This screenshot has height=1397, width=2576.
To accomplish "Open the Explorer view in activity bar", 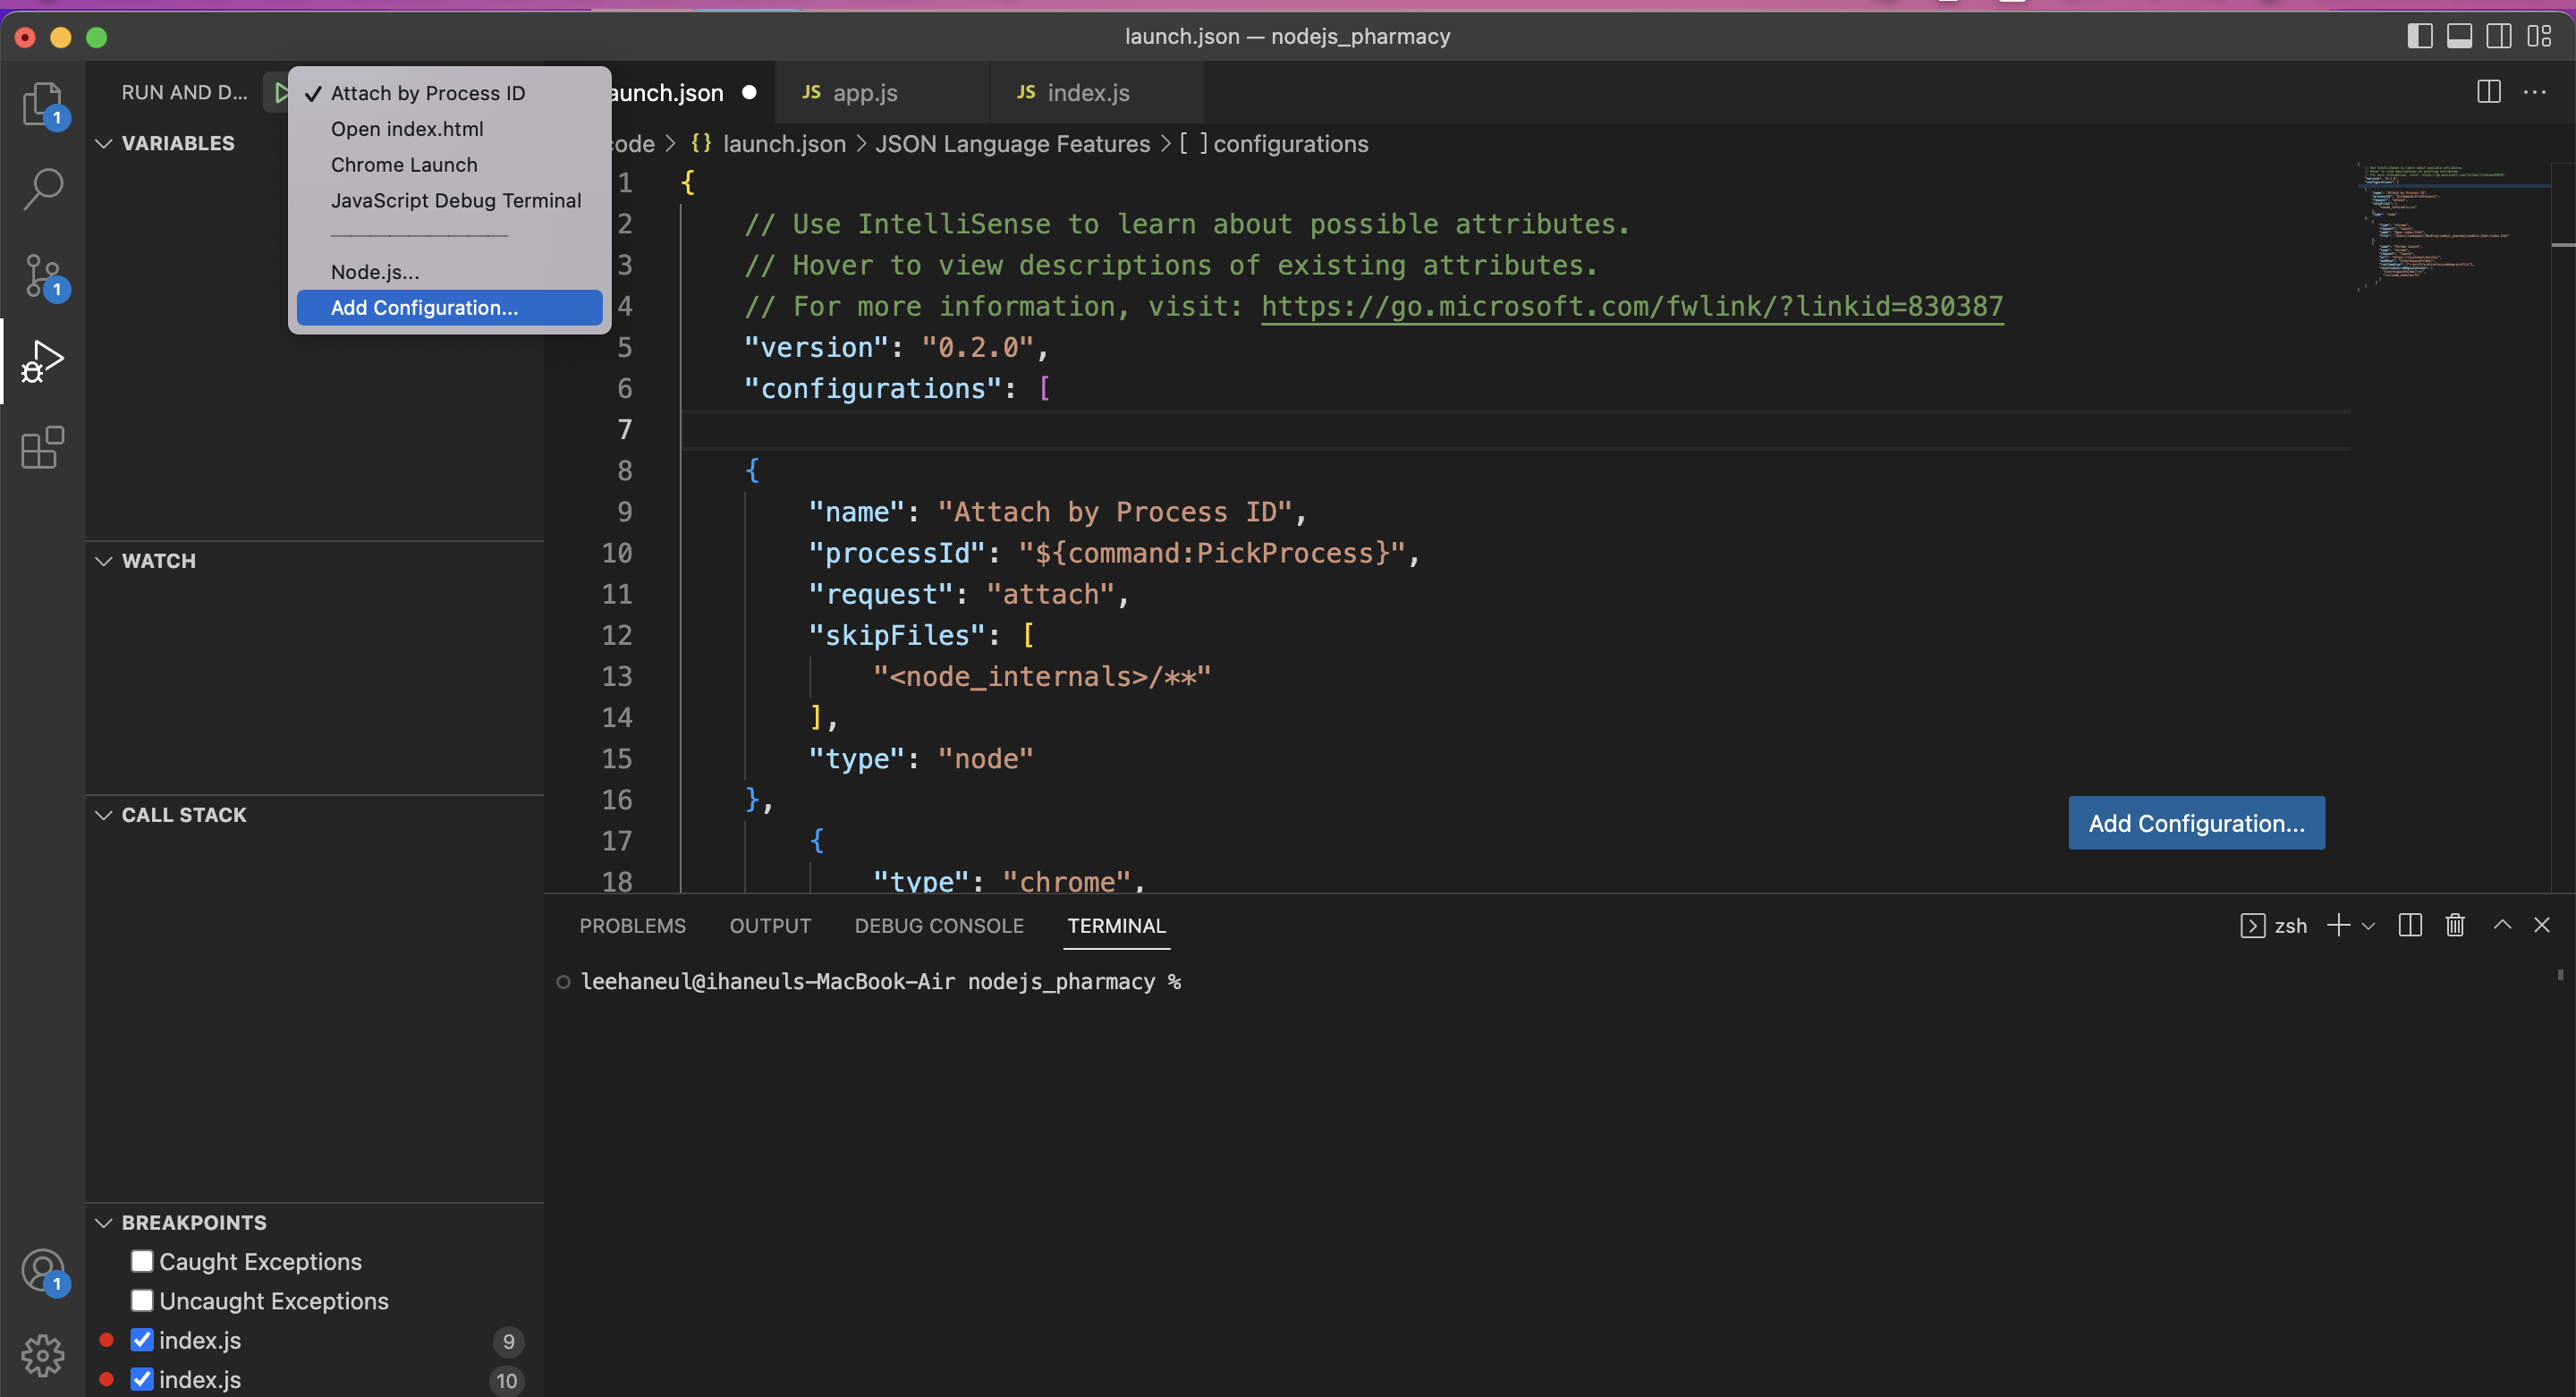I will pyautogui.click(x=42, y=102).
